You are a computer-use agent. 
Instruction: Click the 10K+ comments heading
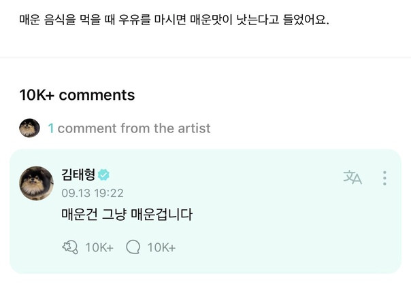[x=77, y=95]
